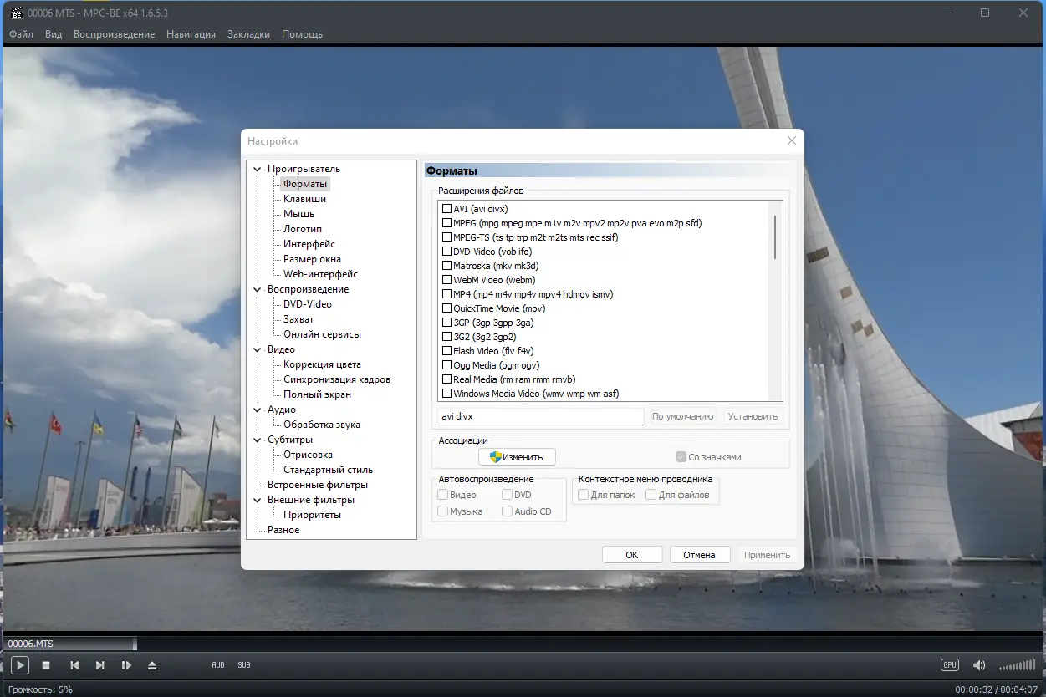Click the Play button in playback controls
The height and width of the screenshot is (697, 1046).
[x=19, y=665]
